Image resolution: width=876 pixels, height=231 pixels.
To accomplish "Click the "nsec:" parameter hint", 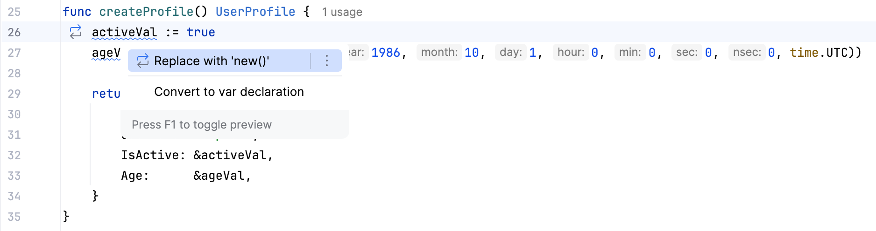I will (x=747, y=52).
